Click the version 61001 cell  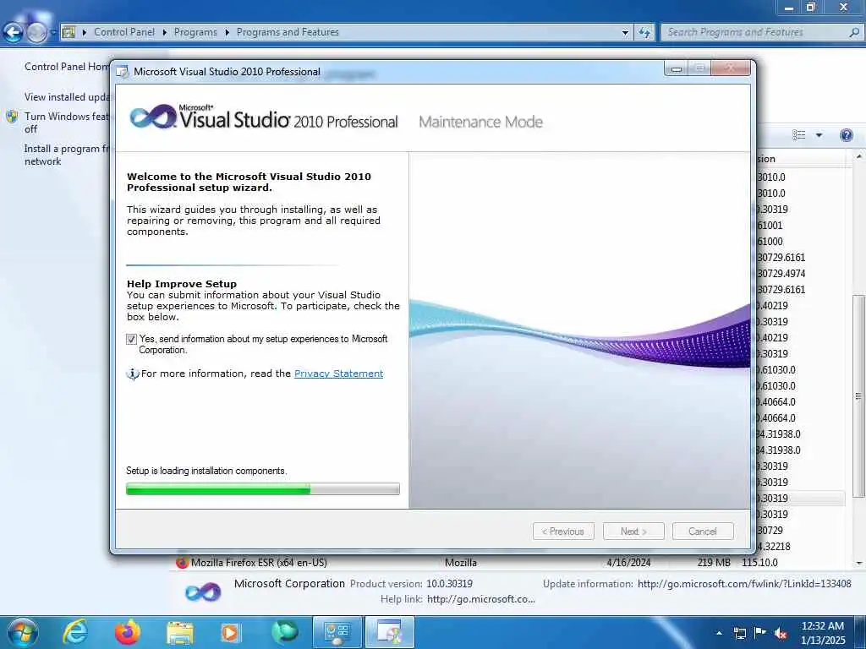coord(770,226)
